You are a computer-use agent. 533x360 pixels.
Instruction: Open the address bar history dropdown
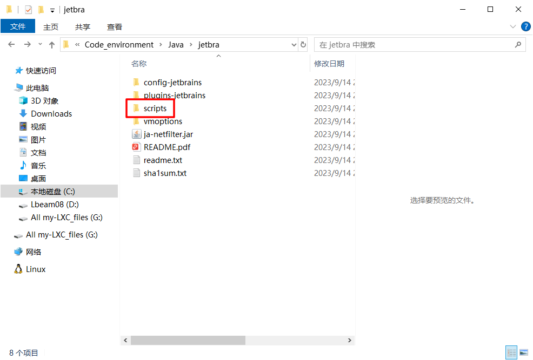[x=294, y=45]
